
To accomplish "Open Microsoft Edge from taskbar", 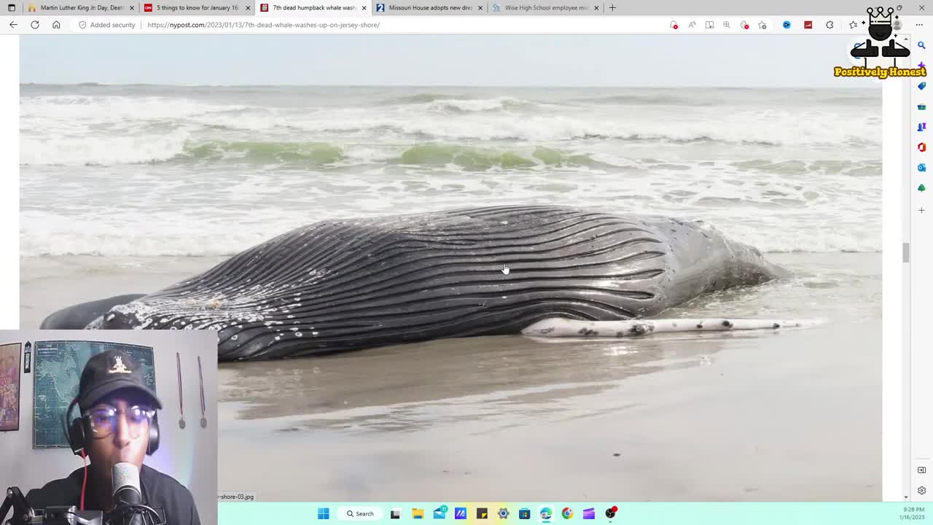I will tap(546, 513).
